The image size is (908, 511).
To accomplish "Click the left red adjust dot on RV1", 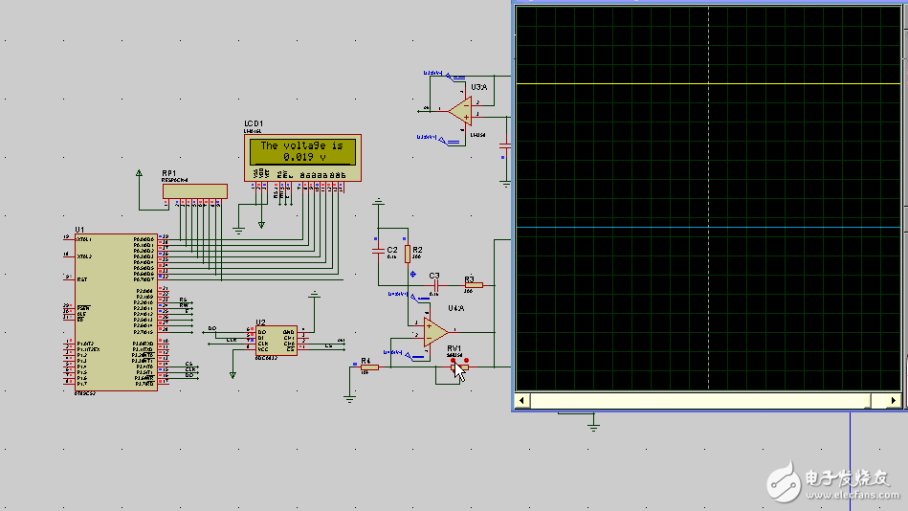I will pyautogui.click(x=453, y=361).
